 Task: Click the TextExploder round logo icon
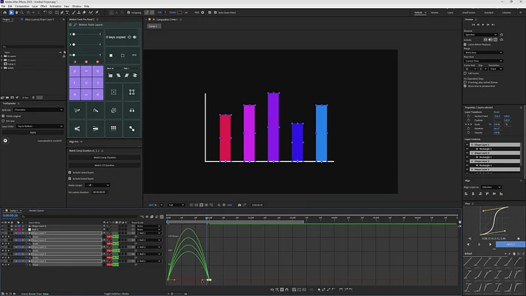(5, 141)
